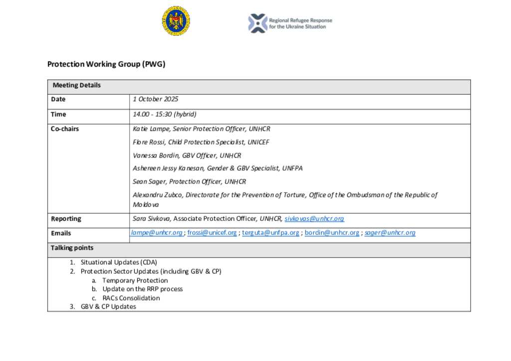The height and width of the screenshot is (361, 511).
Task: Click the RACs Consolidation sub-item
Action: [131, 298]
